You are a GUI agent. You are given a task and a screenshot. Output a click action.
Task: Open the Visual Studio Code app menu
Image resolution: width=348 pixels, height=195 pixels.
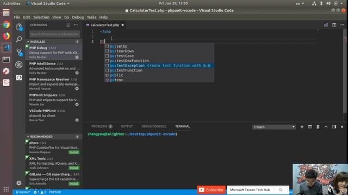48,4
